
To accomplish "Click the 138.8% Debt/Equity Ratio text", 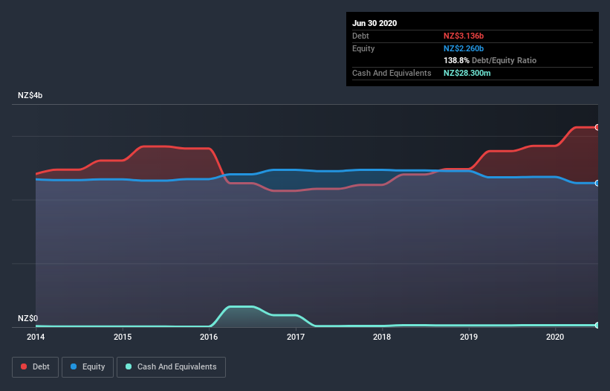I will click(490, 61).
